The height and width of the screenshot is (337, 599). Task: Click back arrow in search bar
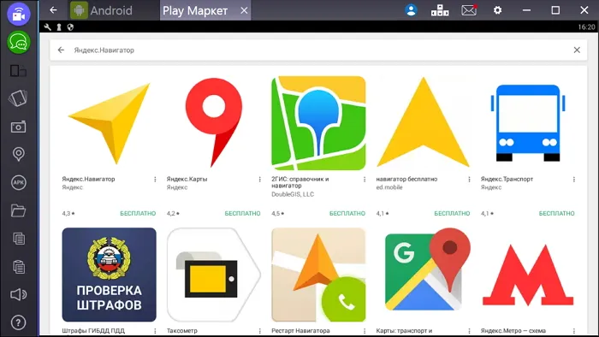tap(61, 50)
